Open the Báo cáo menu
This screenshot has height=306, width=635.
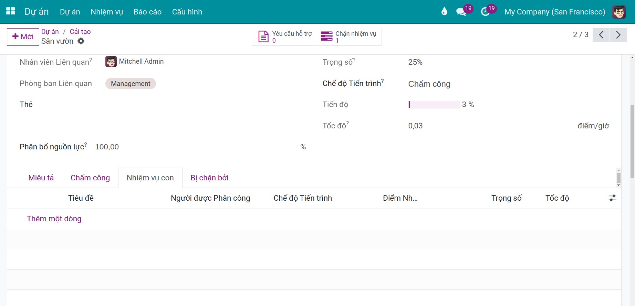pos(147,12)
